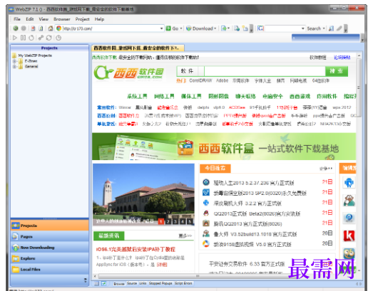This screenshot has width=368, height=291.
Task: Switch to the Links bottom tab
Action: coord(143,283)
